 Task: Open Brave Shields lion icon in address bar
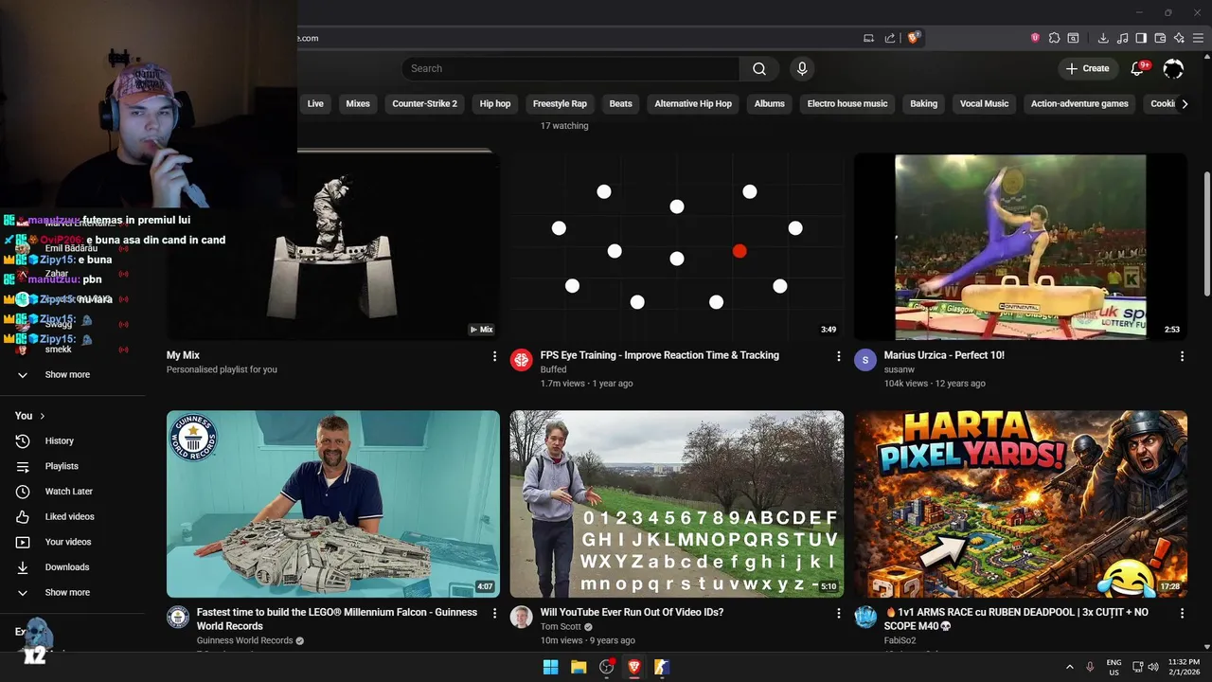914,38
